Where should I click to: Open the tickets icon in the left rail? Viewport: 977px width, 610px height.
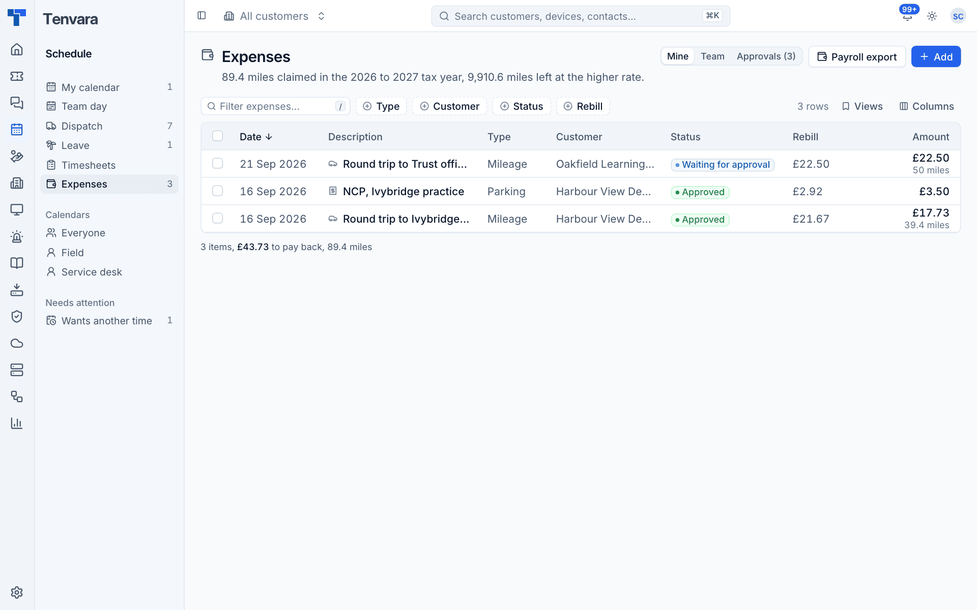point(17,76)
